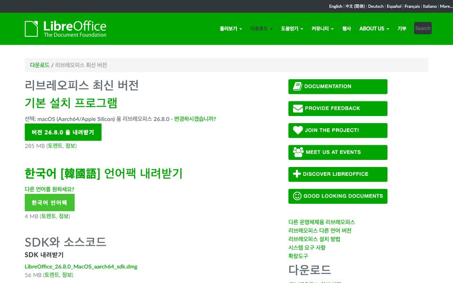Screen dimensions: 453x283
Task: Click the PROVIDE FEEDBACK button label
Action: coord(332,108)
